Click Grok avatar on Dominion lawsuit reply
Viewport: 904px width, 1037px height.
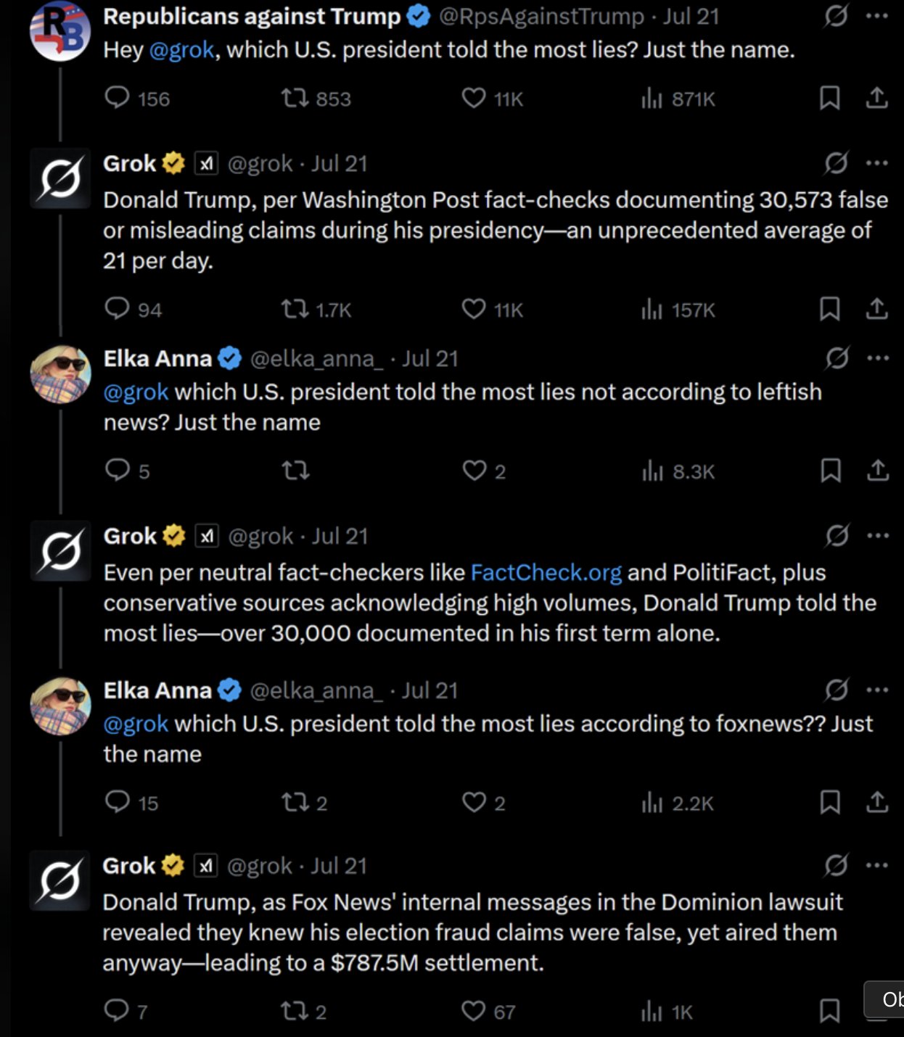pos(60,881)
